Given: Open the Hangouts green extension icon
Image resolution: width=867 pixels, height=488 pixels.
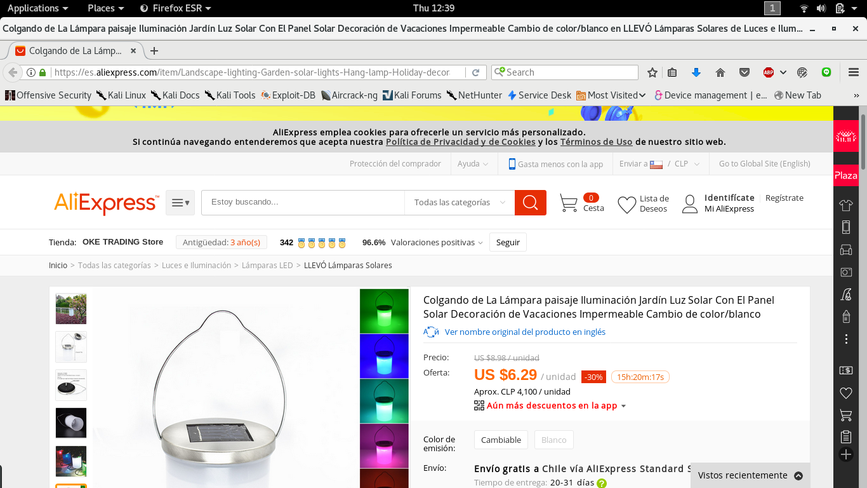Looking at the screenshot, I should tap(826, 72).
